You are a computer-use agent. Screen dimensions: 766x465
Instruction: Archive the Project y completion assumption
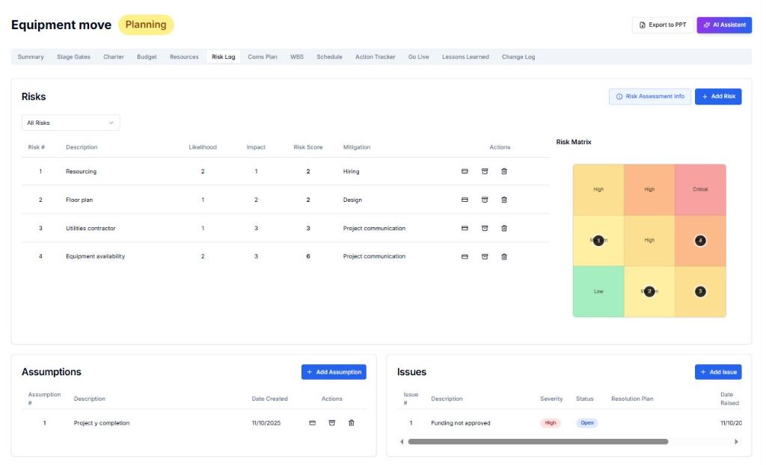click(332, 423)
